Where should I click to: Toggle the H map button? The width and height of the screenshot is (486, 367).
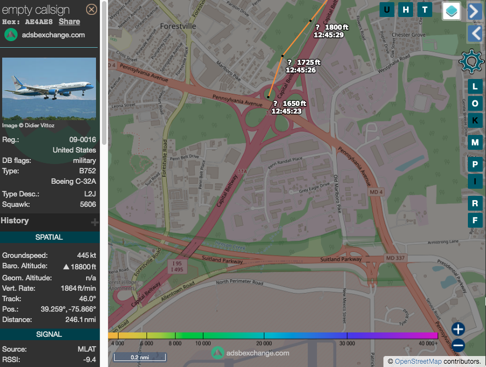click(x=406, y=10)
